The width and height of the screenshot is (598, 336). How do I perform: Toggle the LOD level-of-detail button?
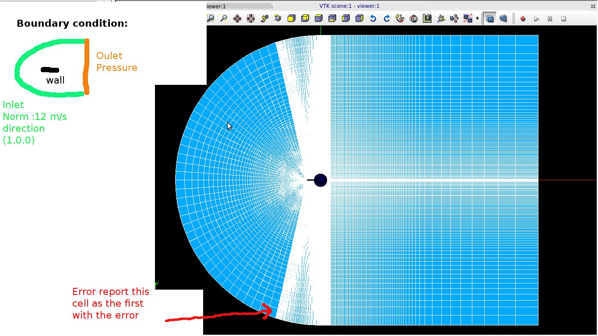click(x=414, y=18)
